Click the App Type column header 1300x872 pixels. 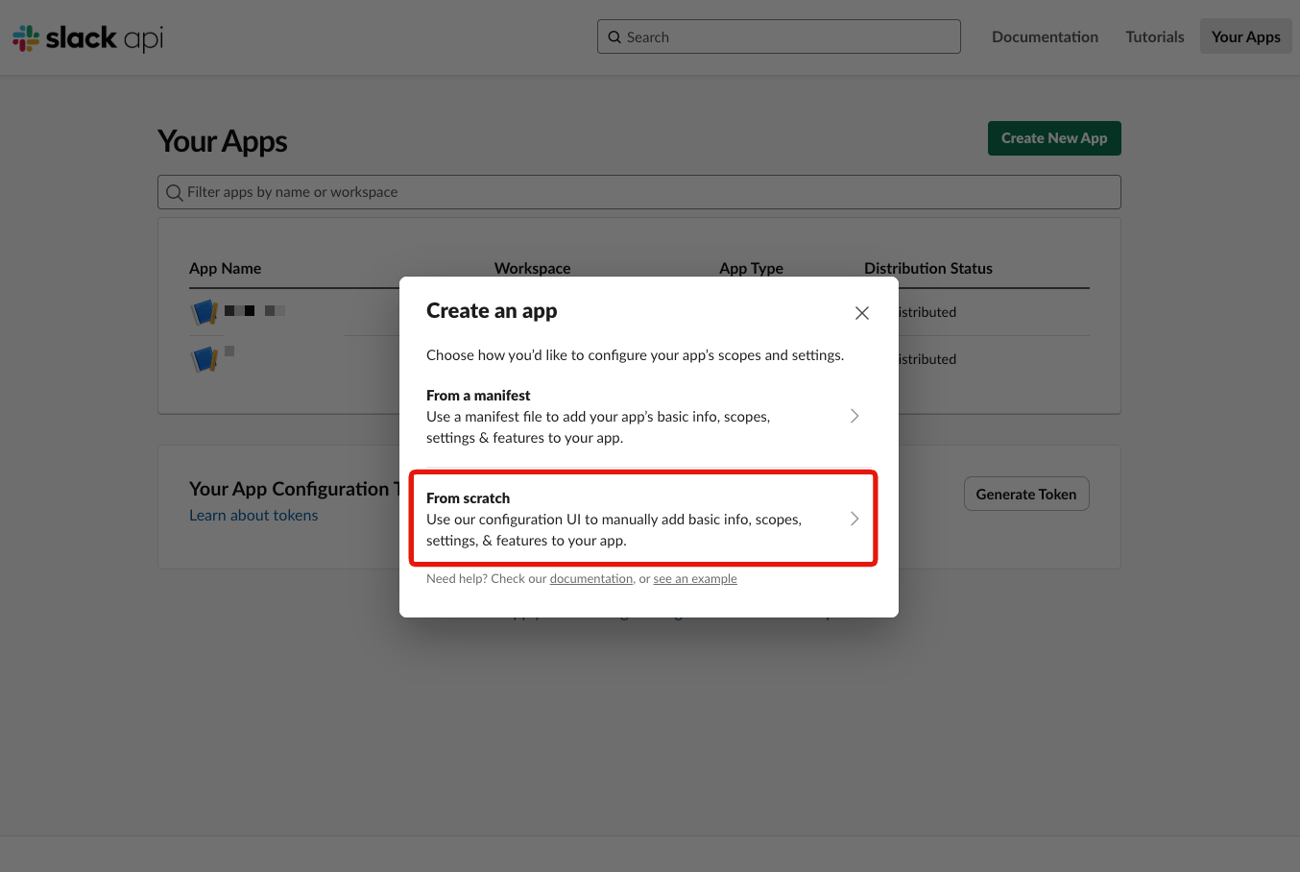coord(752,268)
